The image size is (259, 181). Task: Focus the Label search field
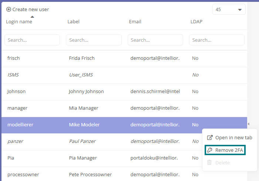pos(94,40)
